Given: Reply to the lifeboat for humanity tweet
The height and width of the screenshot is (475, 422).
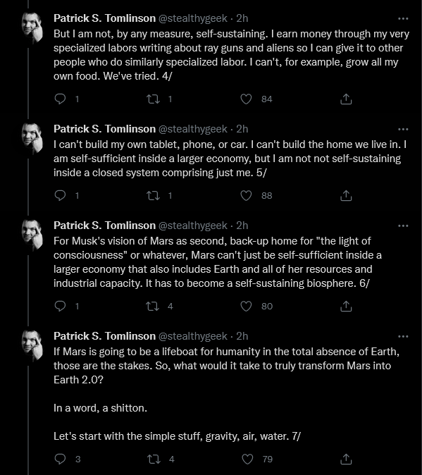Looking at the screenshot, I should pos(60,459).
